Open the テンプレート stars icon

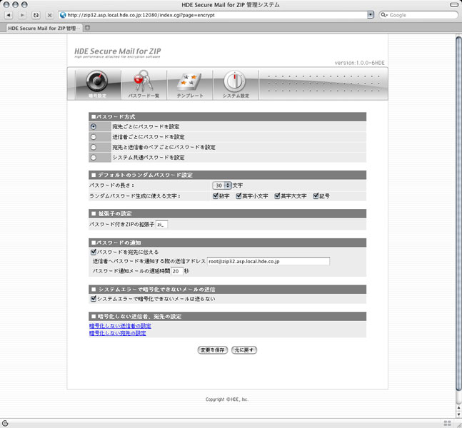pyautogui.click(x=190, y=84)
